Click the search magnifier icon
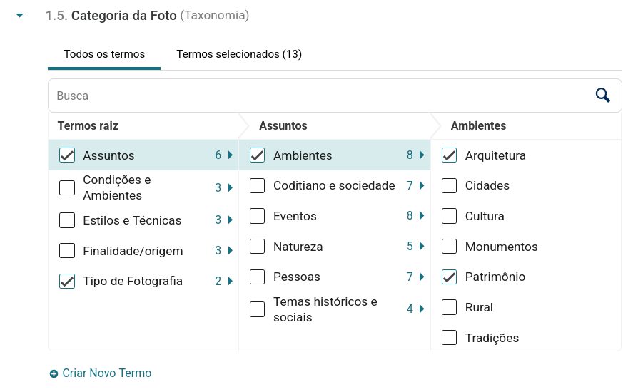 tap(603, 96)
